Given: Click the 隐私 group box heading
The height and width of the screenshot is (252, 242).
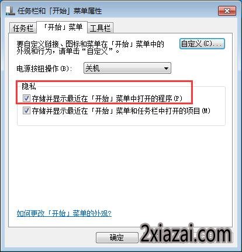Looking at the screenshot, I should pos(29,86).
